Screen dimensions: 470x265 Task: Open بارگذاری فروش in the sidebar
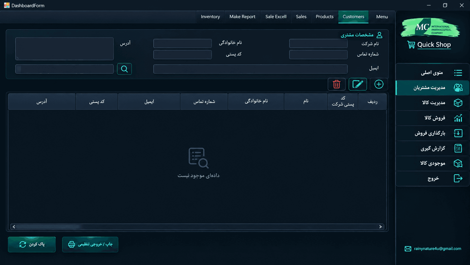click(x=433, y=133)
